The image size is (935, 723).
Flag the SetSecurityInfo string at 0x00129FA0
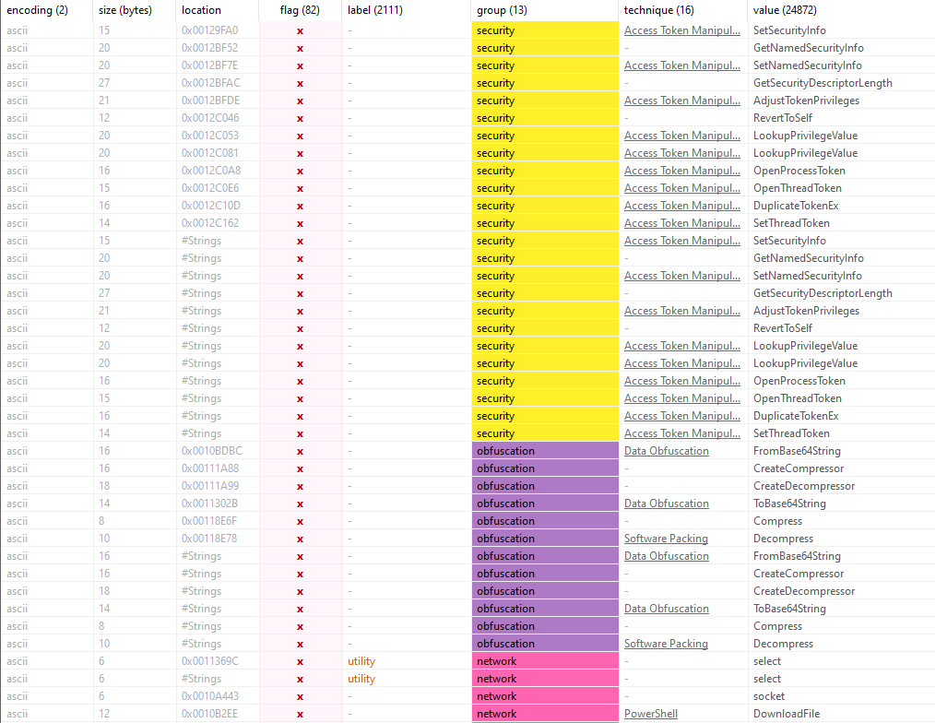pos(298,30)
